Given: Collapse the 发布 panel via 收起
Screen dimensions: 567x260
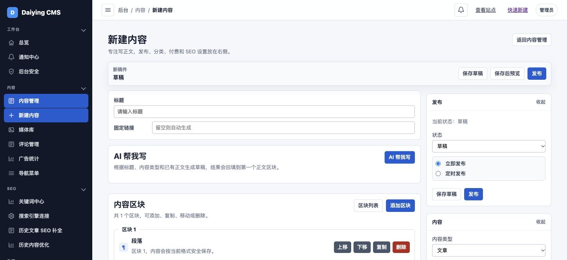Looking at the screenshot, I should click(541, 102).
